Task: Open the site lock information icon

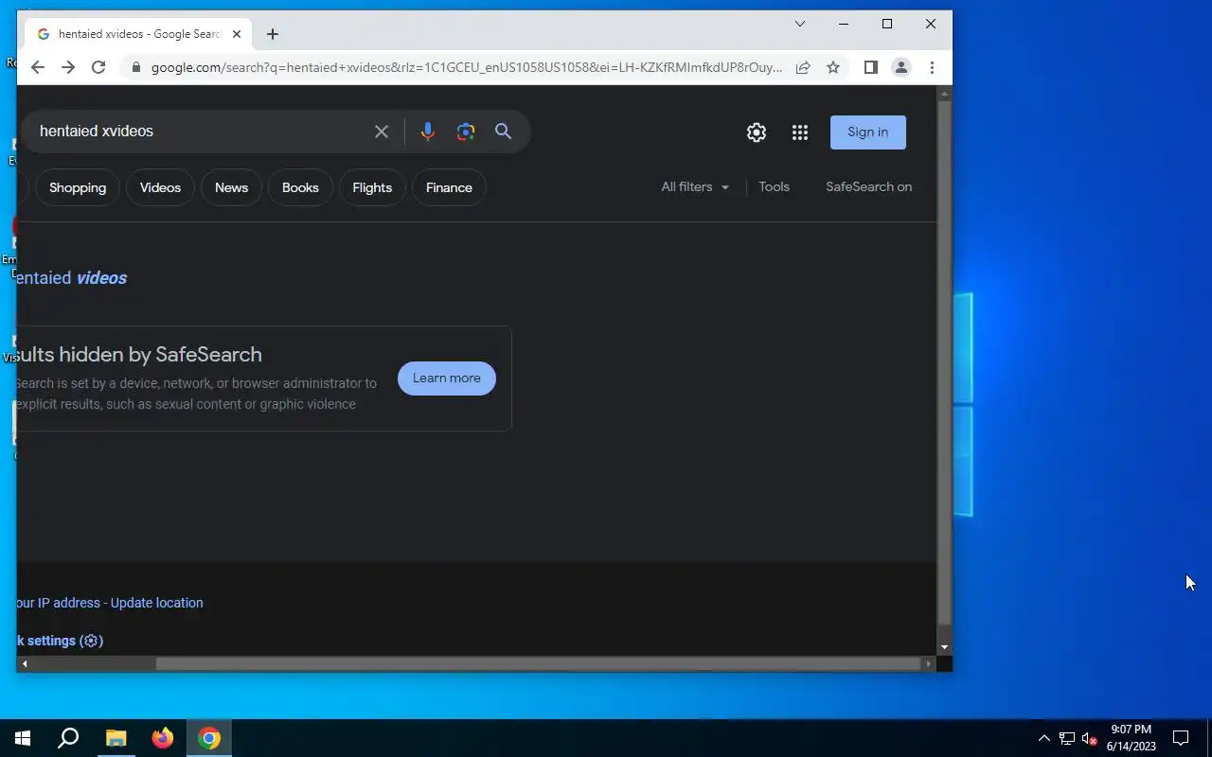Action: (136, 68)
